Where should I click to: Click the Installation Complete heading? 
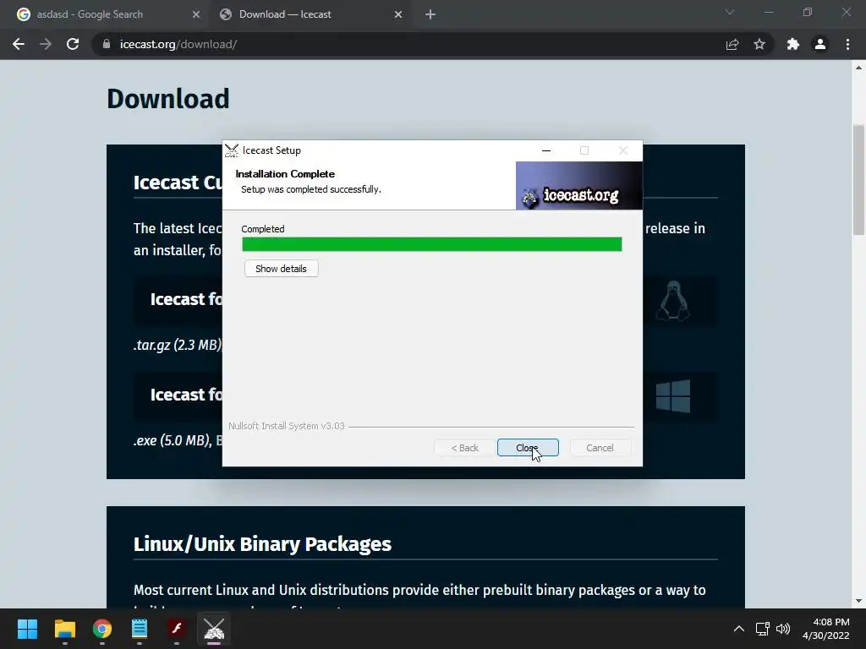[x=285, y=174]
